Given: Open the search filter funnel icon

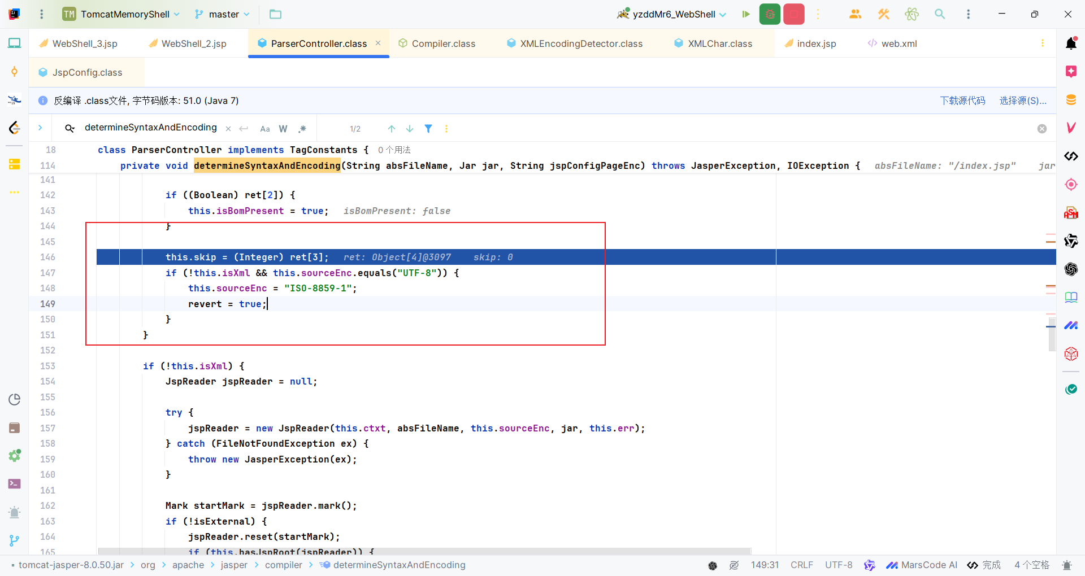Looking at the screenshot, I should tap(428, 129).
